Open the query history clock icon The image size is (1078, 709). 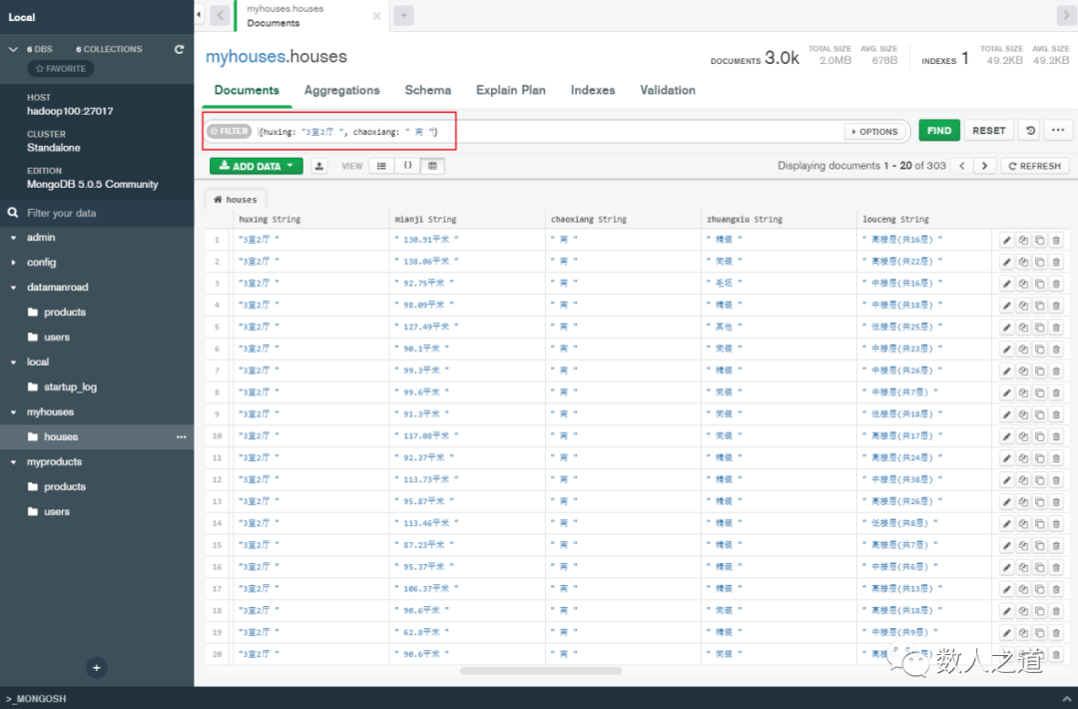coord(1030,130)
